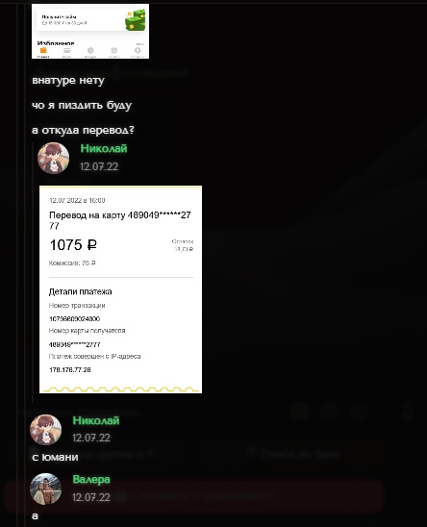
Task: Select the message "а откуда перевод?"
Action: tap(83, 130)
